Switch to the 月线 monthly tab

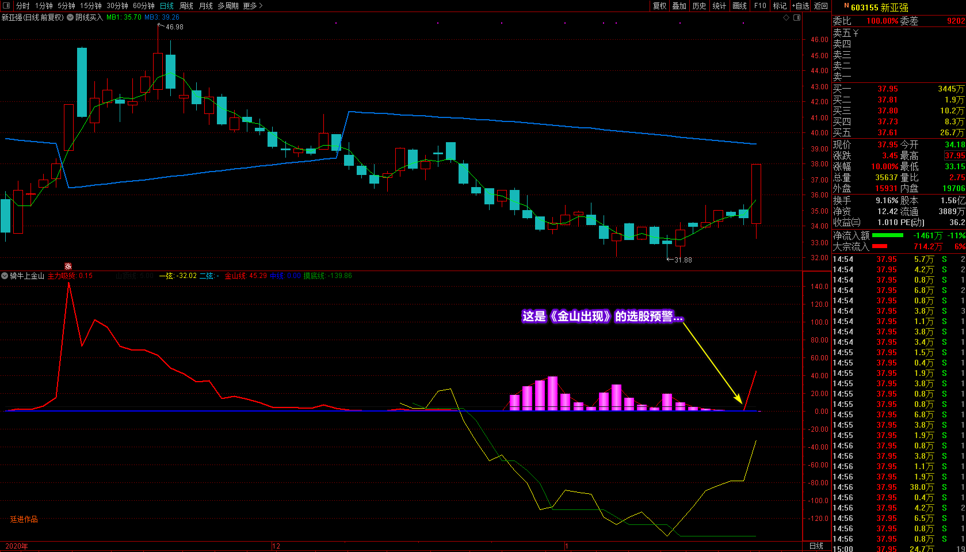(206, 6)
